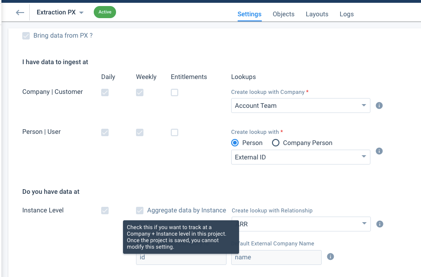The width and height of the screenshot is (421, 277).
Task: Click the Lookups column header
Action: click(244, 77)
